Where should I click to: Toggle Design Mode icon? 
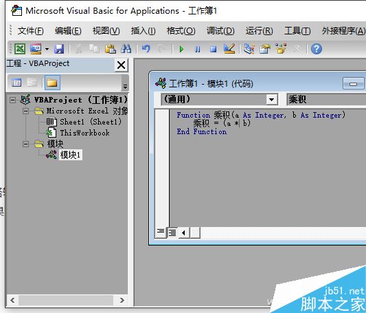tap(229, 49)
